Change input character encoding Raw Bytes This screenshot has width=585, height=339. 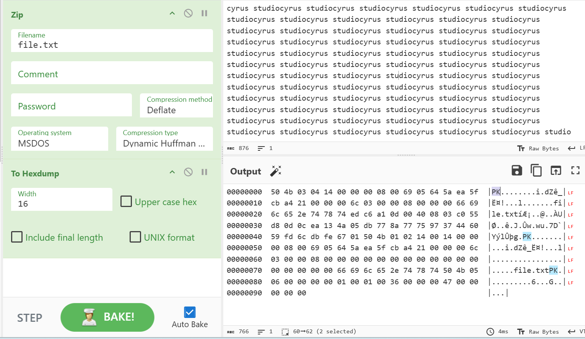[538, 148]
